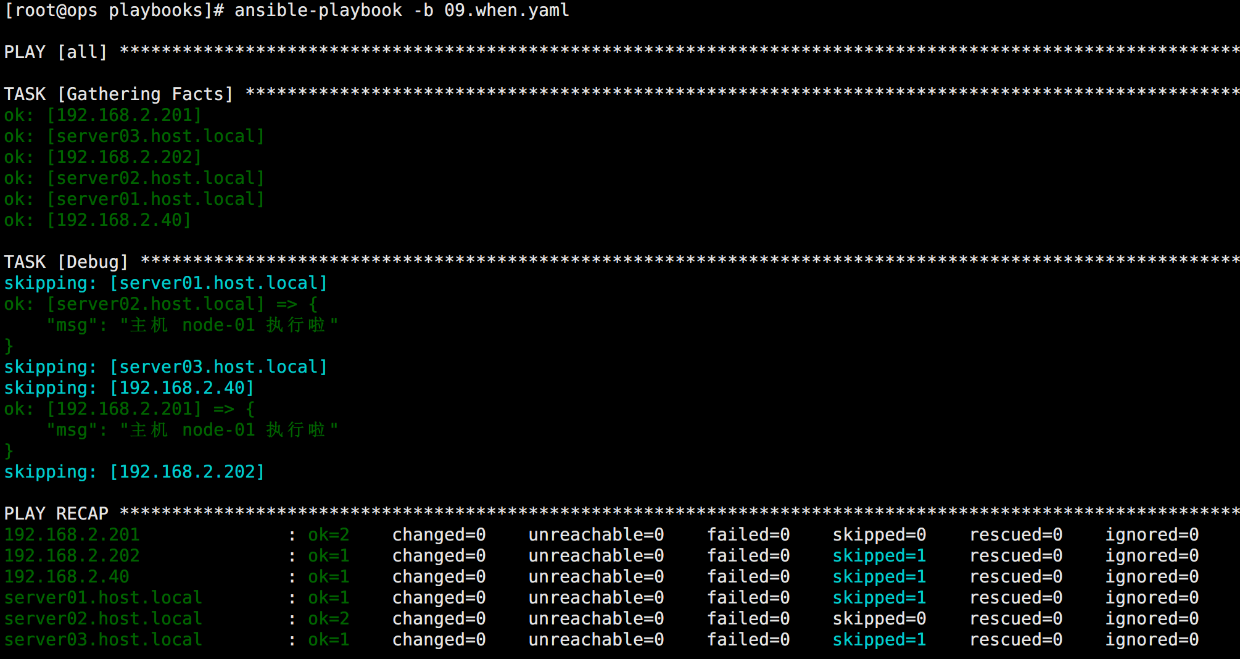Click 'skipping: [server01.host.local]' line
The image size is (1240, 659).
point(166,283)
